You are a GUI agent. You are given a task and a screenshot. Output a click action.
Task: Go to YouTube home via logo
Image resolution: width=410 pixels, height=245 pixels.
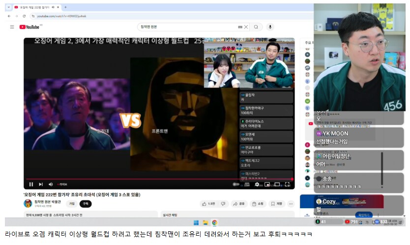tap(29, 27)
